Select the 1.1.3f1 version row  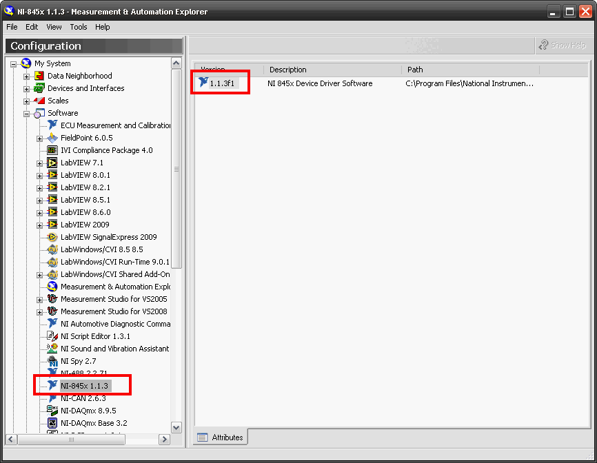point(223,83)
